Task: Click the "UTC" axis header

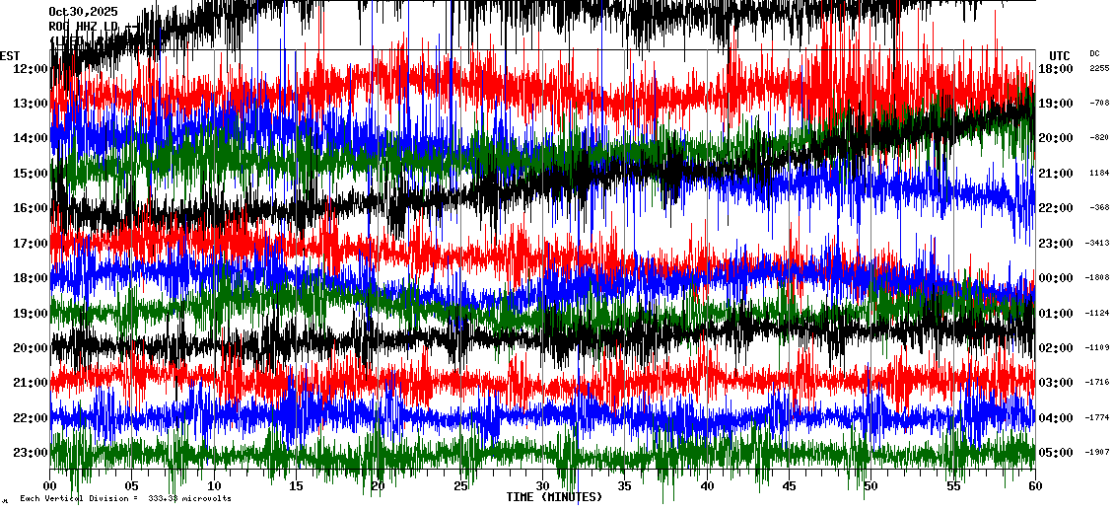Action: (x=1060, y=56)
